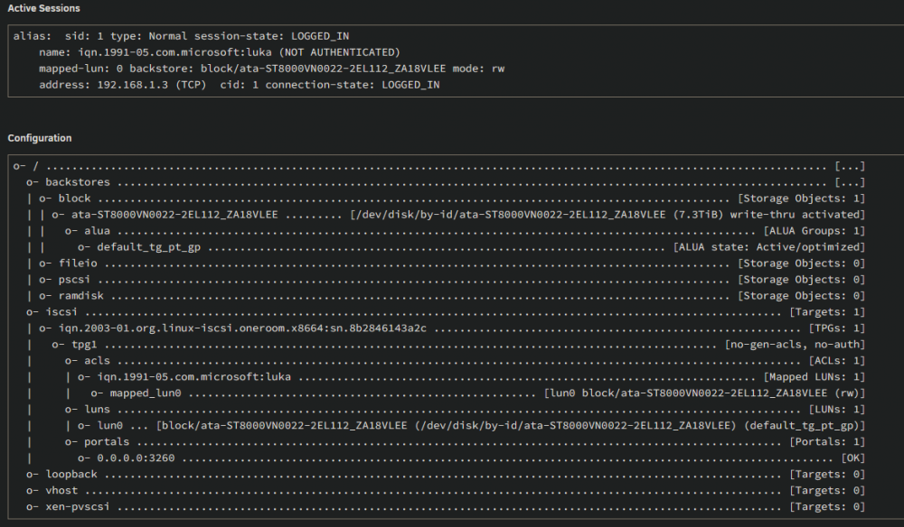
Task: Click the '0.0.0.0:3260' portal row
Action: (472, 458)
